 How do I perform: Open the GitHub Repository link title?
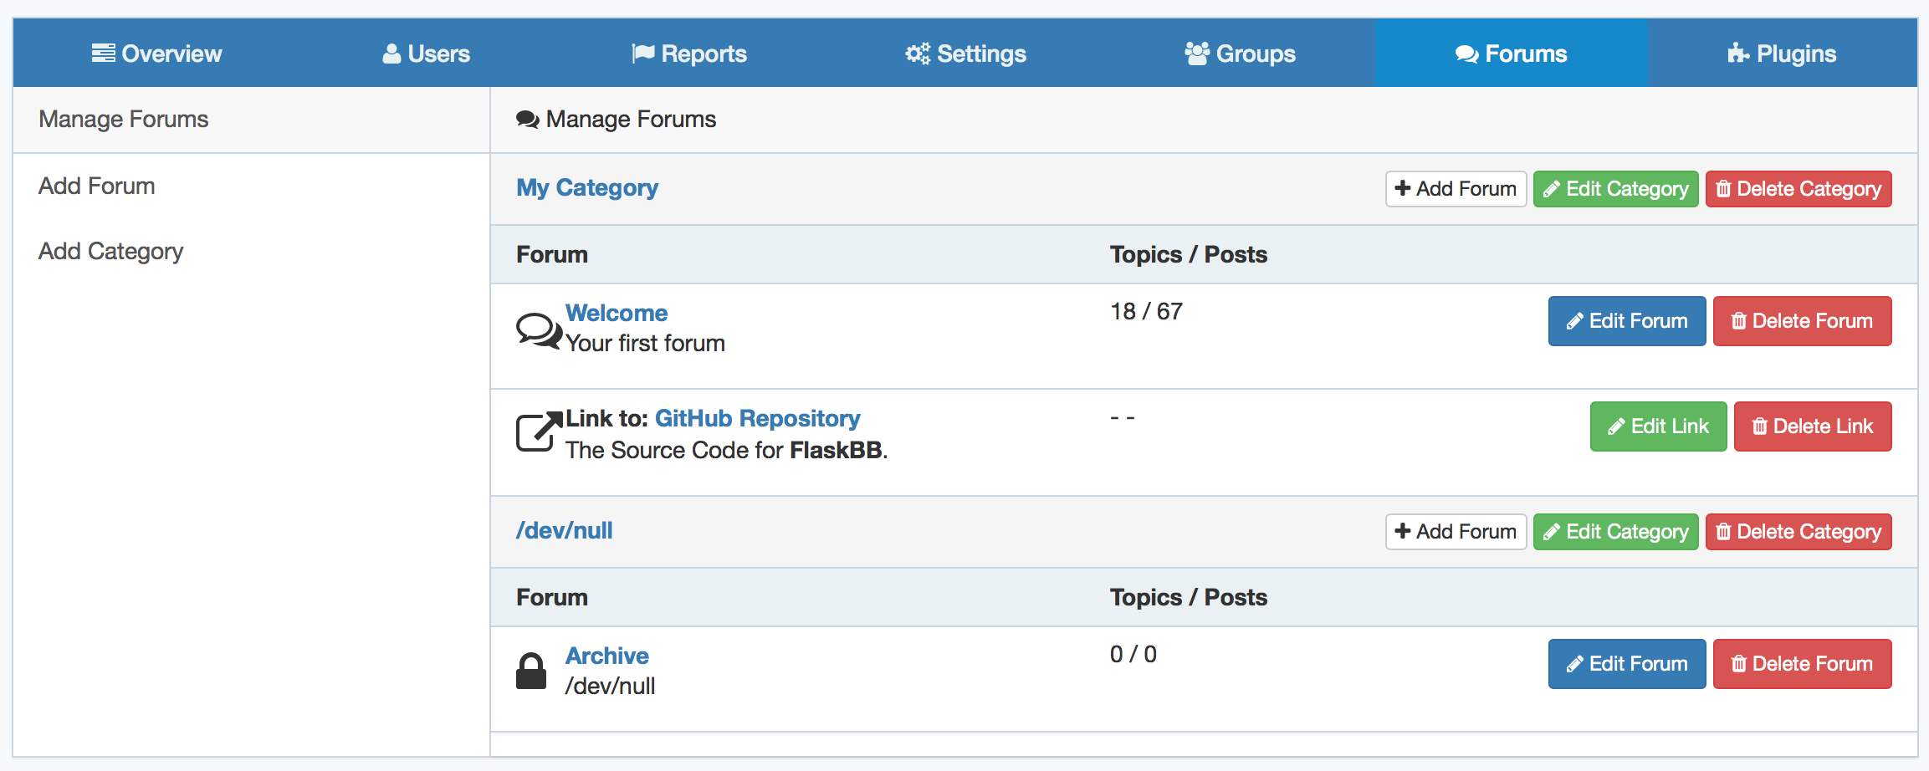pyautogui.click(x=757, y=418)
